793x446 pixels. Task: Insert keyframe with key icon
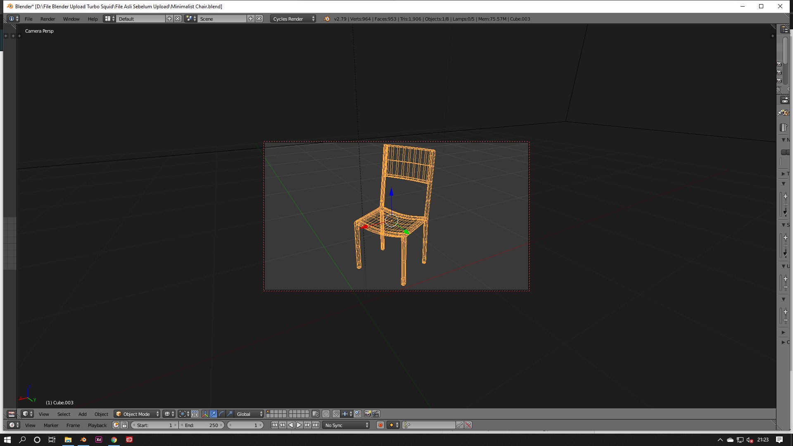[x=459, y=425]
